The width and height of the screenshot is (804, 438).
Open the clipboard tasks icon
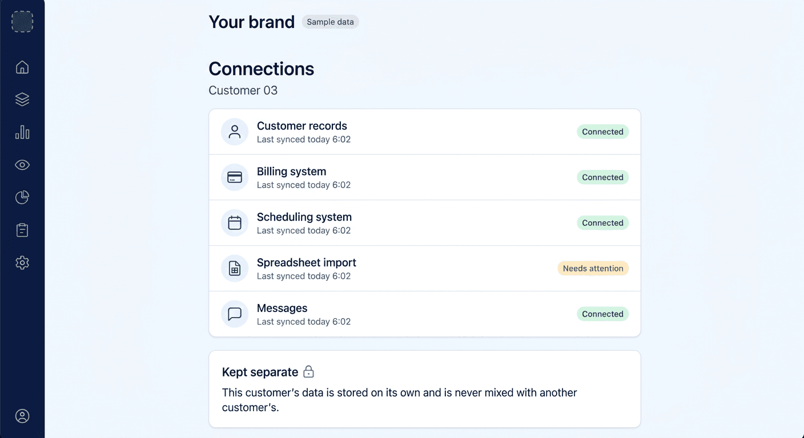click(22, 230)
